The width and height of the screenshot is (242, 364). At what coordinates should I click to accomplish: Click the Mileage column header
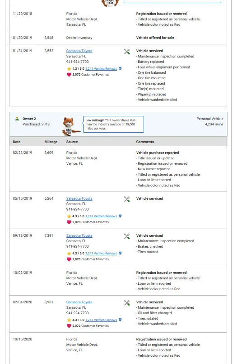[51, 142]
